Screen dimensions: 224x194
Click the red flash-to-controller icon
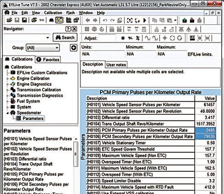tap(192, 20)
